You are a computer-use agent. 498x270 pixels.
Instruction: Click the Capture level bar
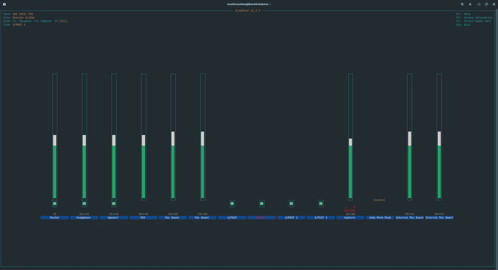click(350, 136)
